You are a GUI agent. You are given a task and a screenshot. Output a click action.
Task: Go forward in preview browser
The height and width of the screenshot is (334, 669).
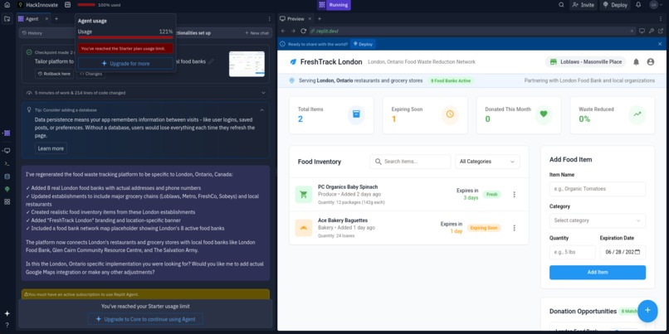pos(293,31)
